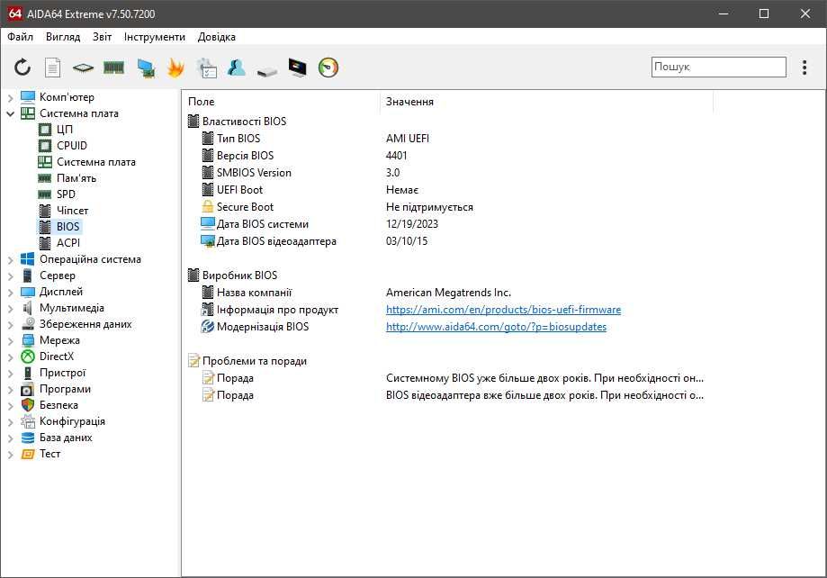Open the preferences checklist toolbar icon
Screen dimensions: 827x578
point(206,68)
